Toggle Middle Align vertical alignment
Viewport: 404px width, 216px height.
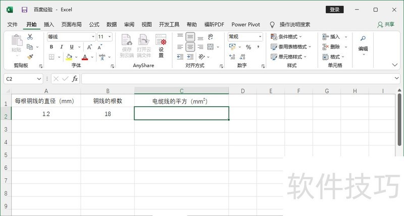pyautogui.click(x=190, y=37)
